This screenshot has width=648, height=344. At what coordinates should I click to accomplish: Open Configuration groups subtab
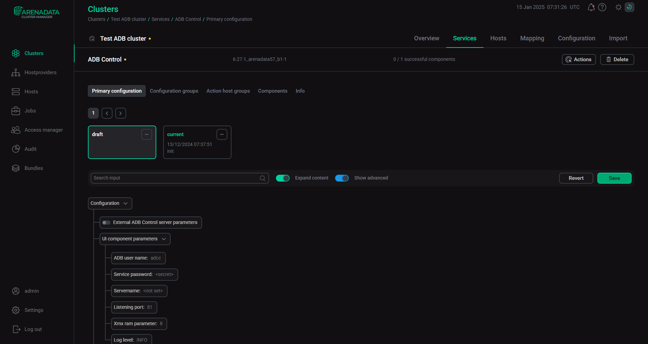(174, 91)
